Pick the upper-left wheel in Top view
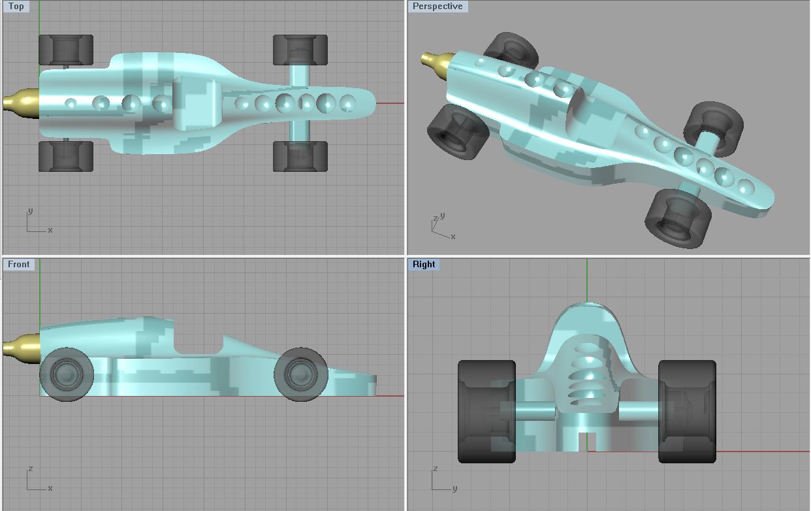Screen dimensions: 811x511 (65, 50)
